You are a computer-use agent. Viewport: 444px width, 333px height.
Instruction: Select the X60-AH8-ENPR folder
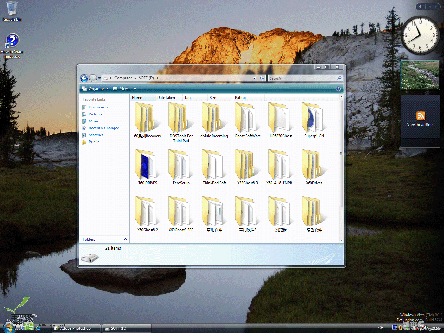pos(281,167)
